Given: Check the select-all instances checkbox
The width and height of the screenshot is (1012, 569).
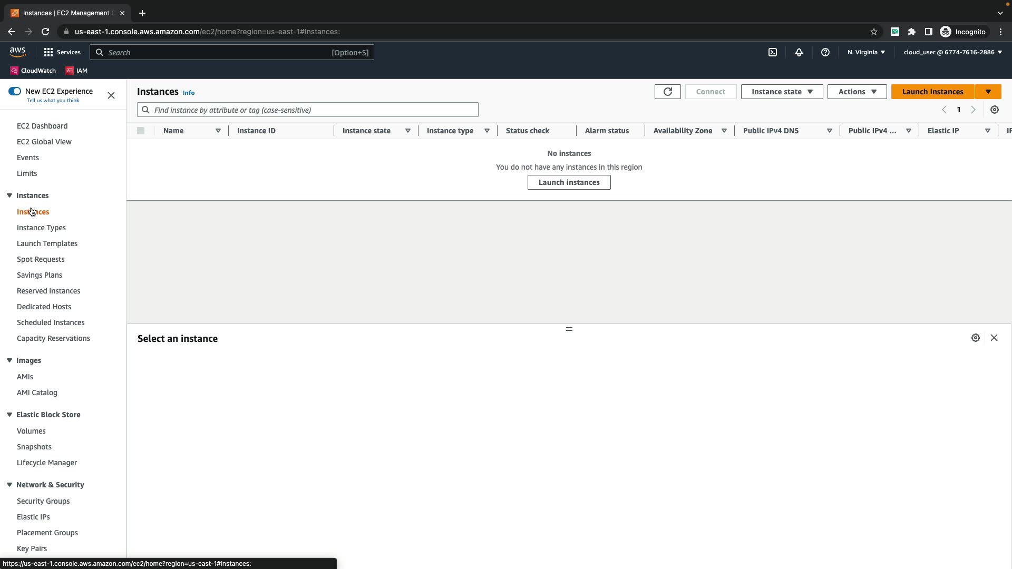Looking at the screenshot, I should point(141,131).
